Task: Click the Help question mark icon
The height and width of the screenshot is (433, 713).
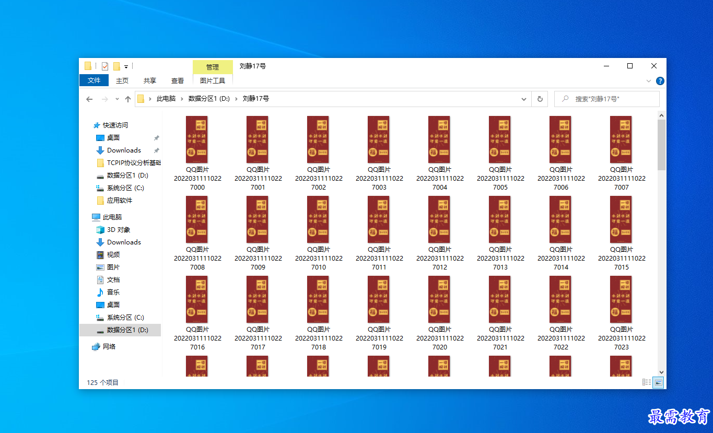Action: [660, 81]
